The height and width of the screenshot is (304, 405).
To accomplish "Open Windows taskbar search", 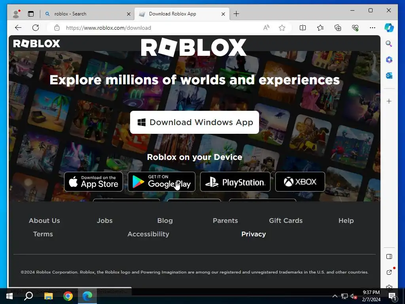I will (x=28, y=296).
